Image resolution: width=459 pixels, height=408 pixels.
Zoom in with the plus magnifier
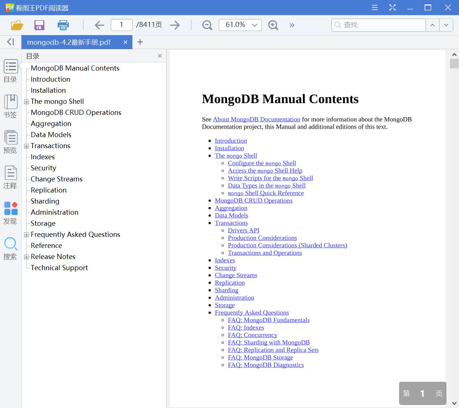(273, 25)
